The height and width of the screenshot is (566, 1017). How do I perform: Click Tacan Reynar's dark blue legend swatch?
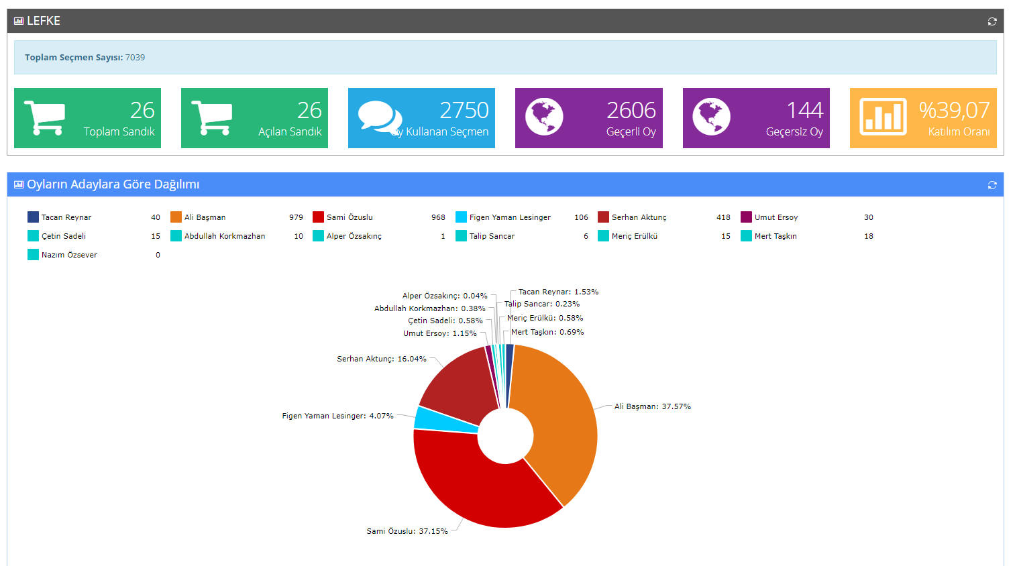pyautogui.click(x=33, y=217)
